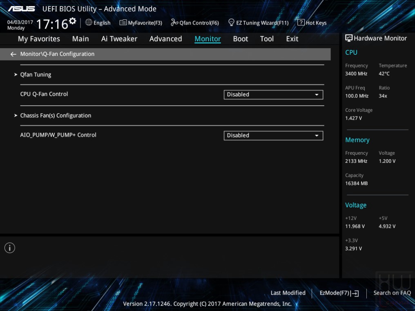The width and height of the screenshot is (415, 311).
Task: Click the Capacity value 16384 MB
Action: pos(357,183)
